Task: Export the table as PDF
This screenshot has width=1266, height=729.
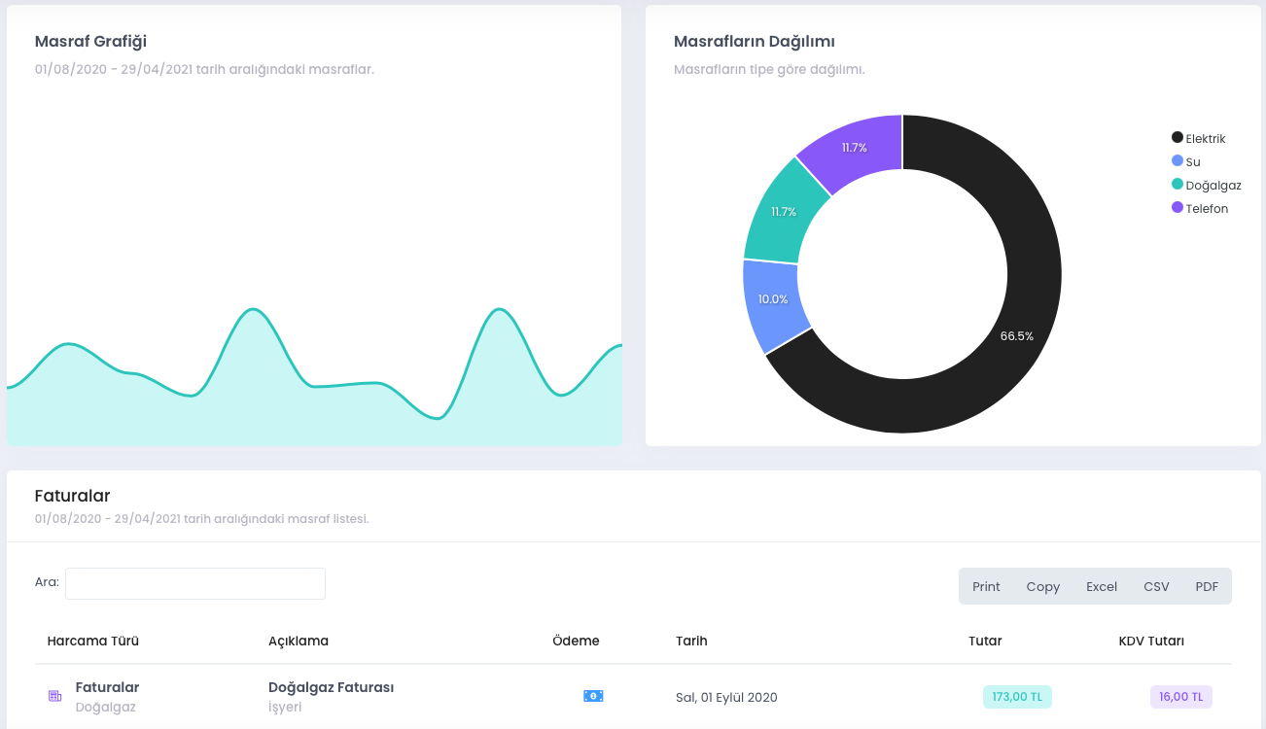Action: [x=1207, y=586]
